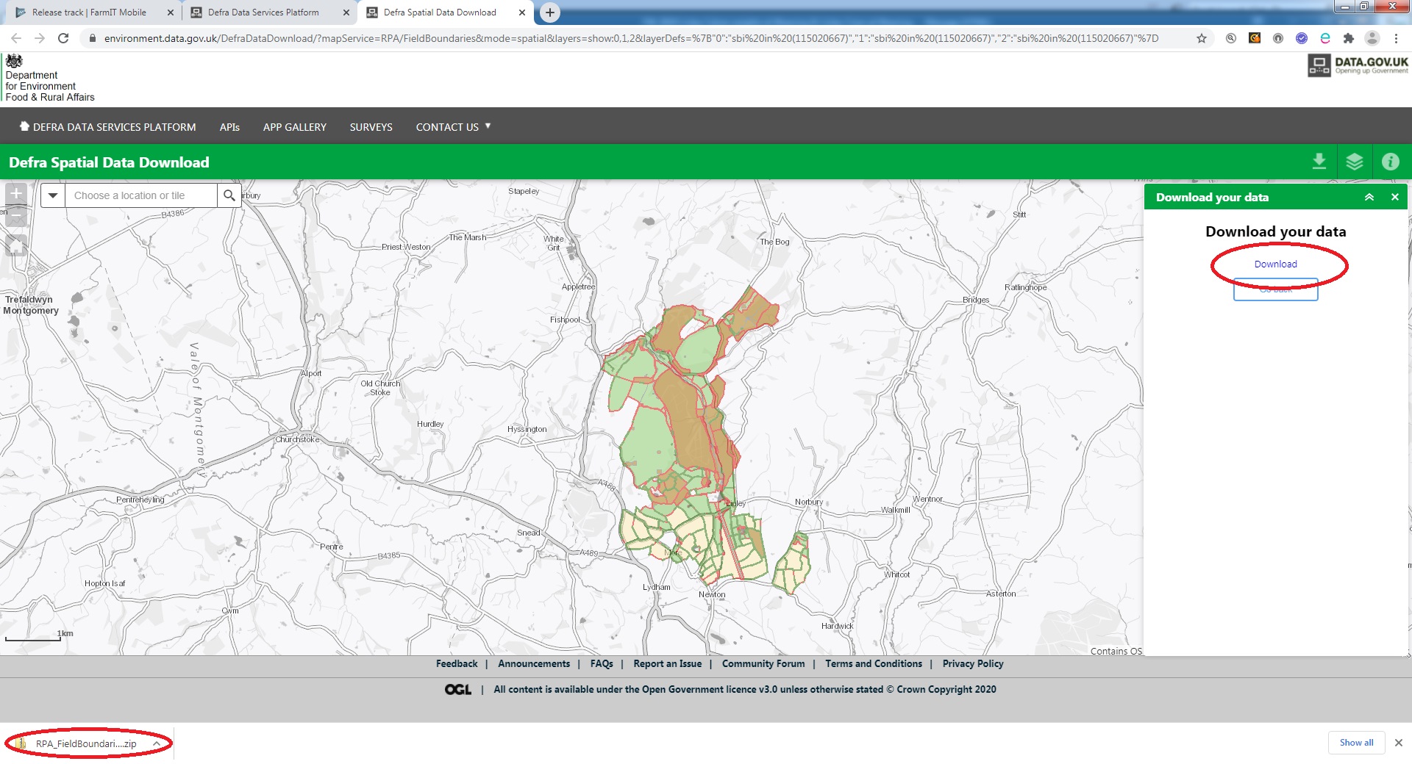Click the DATA.GOV.UK logo
The width and height of the screenshot is (1412, 764).
pyautogui.click(x=1358, y=65)
